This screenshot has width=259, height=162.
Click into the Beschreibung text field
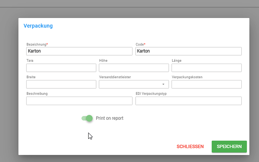pos(79,101)
